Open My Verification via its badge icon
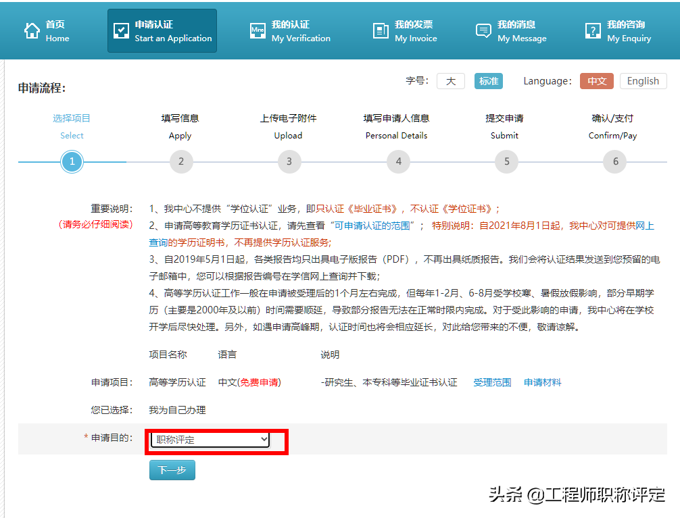The height and width of the screenshot is (518, 680). click(x=257, y=30)
